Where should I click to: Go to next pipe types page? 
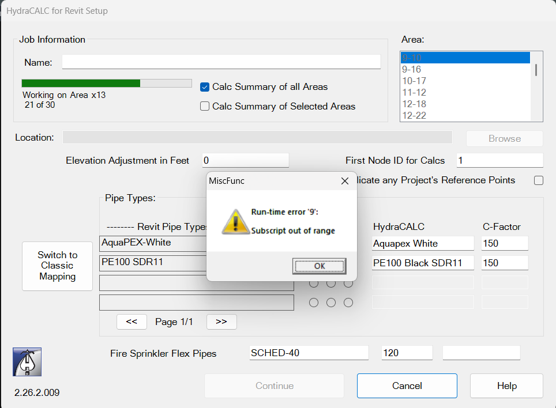(221, 322)
